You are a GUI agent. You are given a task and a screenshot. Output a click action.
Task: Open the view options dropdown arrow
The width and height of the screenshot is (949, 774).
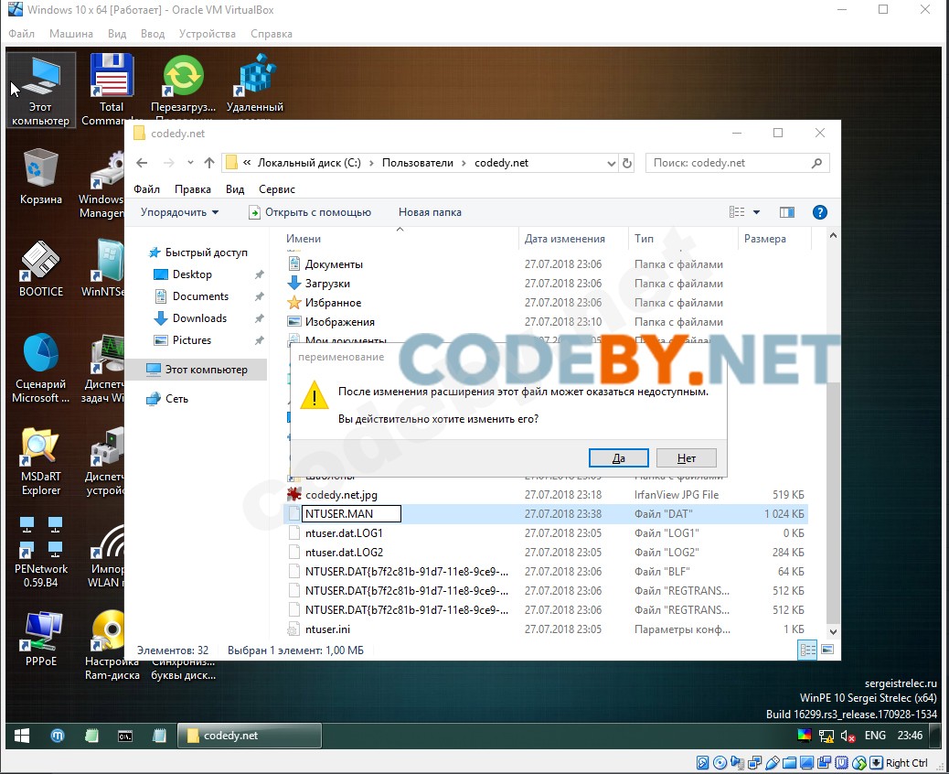pos(756,212)
